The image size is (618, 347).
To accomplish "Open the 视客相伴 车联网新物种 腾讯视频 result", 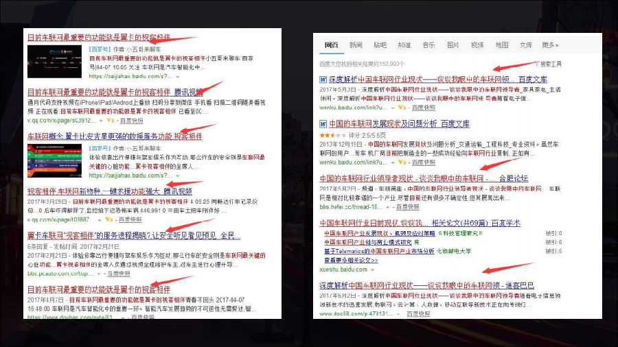I will click(109, 191).
